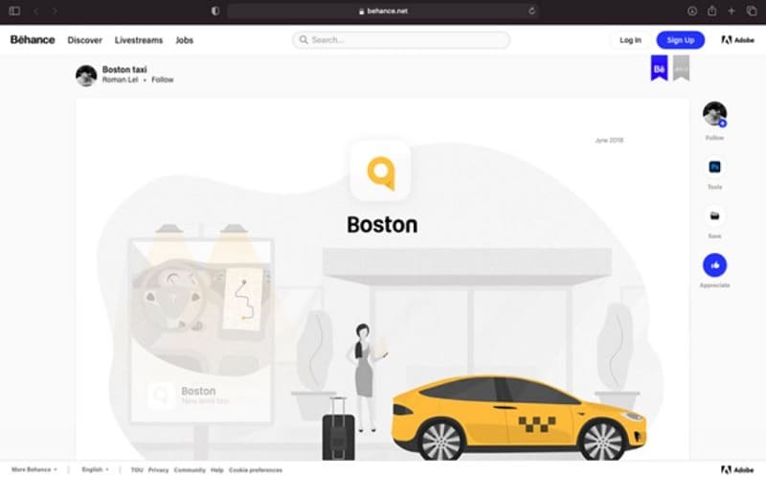
Task: Open Safari downloads icon
Action: click(x=692, y=11)
